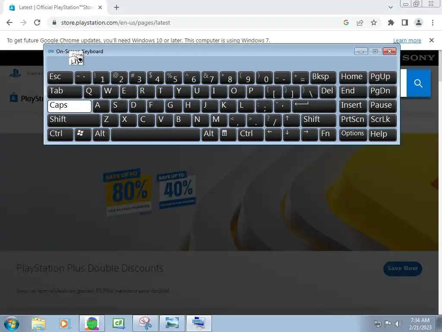
Task: Open Windows Media Player from taskbar
Action: [x=64, y=323]
